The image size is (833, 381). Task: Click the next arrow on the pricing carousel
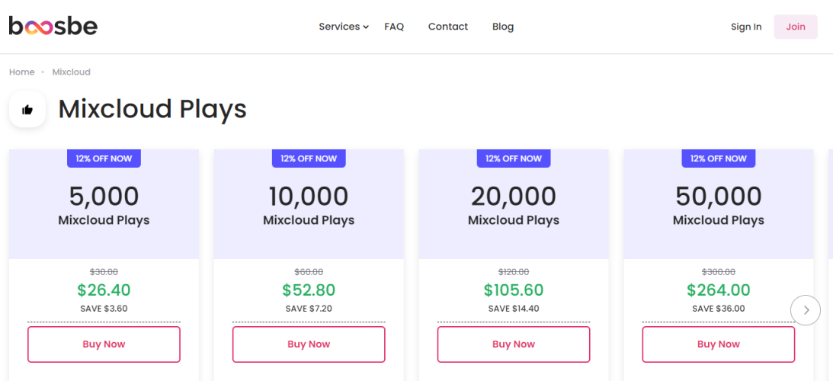point(806,310)
